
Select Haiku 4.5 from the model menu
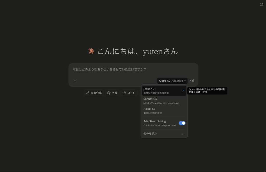point(164,111)
